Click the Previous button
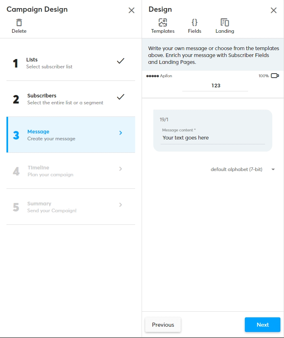Image resolution: width=284 pixels, height=338 pixels. point(163,325)
